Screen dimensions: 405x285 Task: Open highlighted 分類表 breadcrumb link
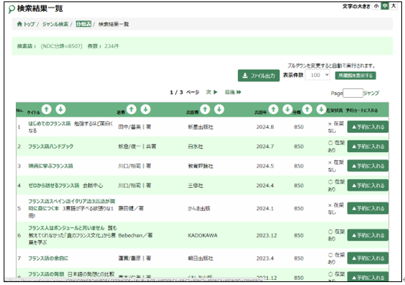point(83,24)
